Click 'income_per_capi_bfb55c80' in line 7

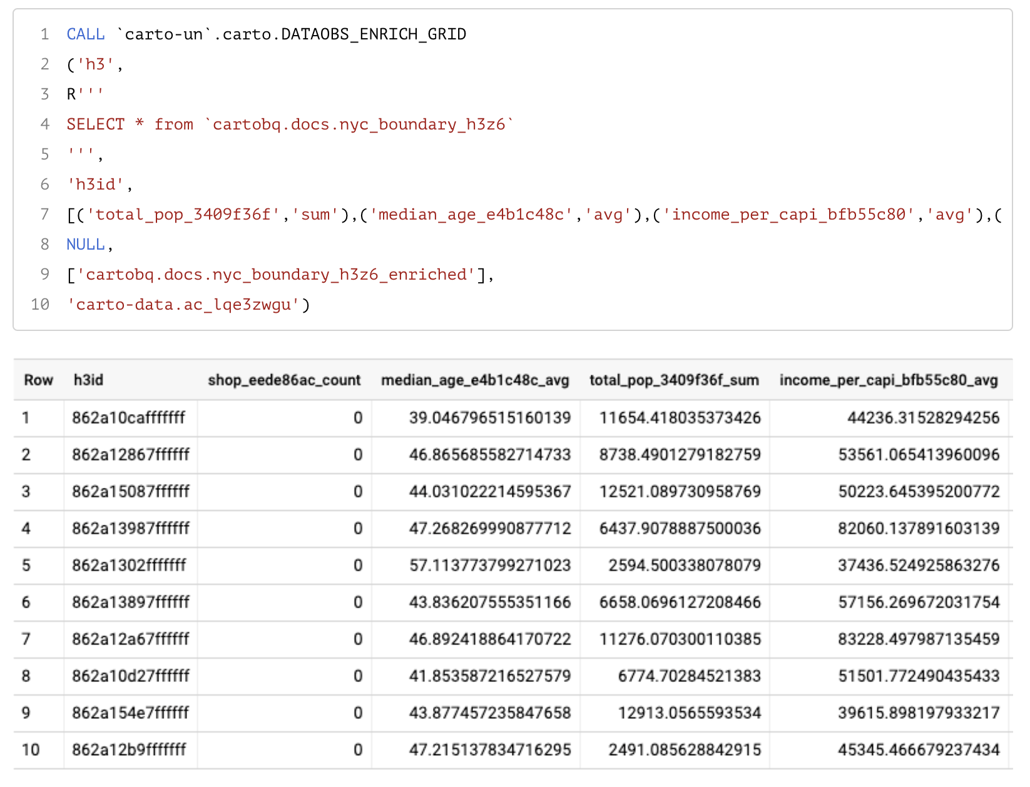788,215
